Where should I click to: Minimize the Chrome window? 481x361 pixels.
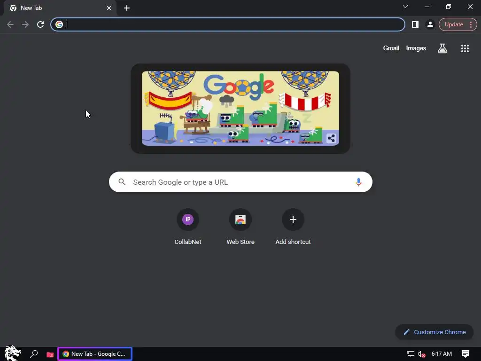tap(427, 7)
